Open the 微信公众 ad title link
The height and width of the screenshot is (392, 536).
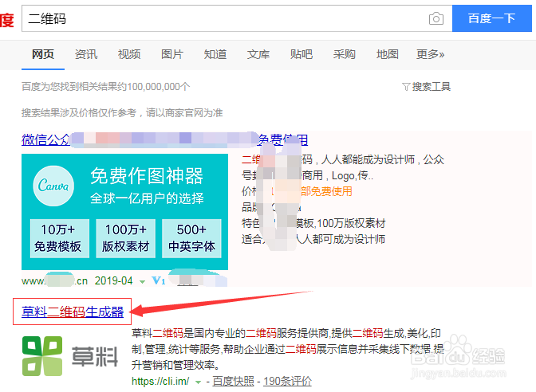(x=165, y=139)
